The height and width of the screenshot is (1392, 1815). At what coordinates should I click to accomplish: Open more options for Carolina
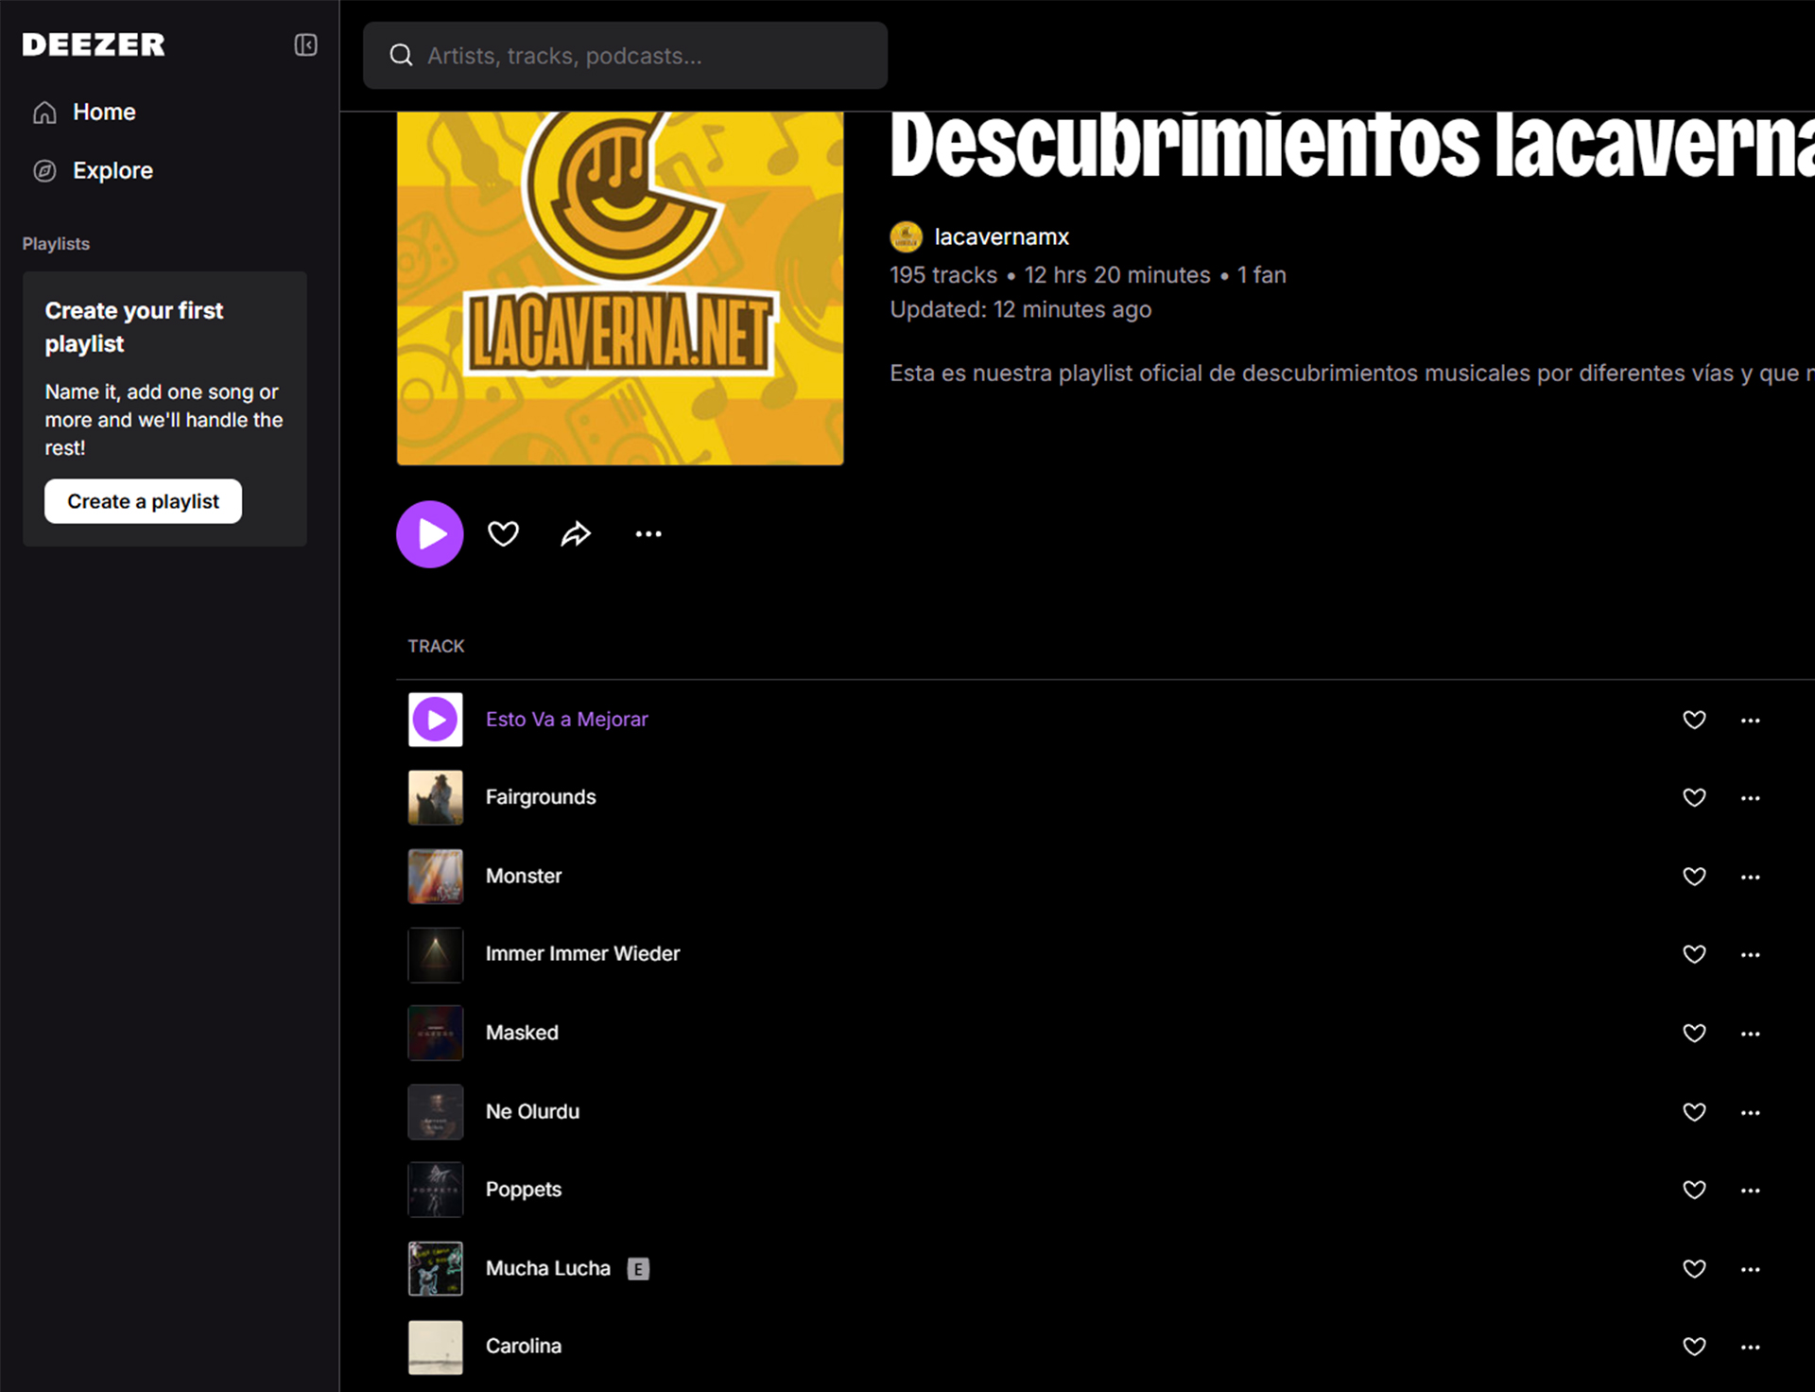coord(1751,1348)
